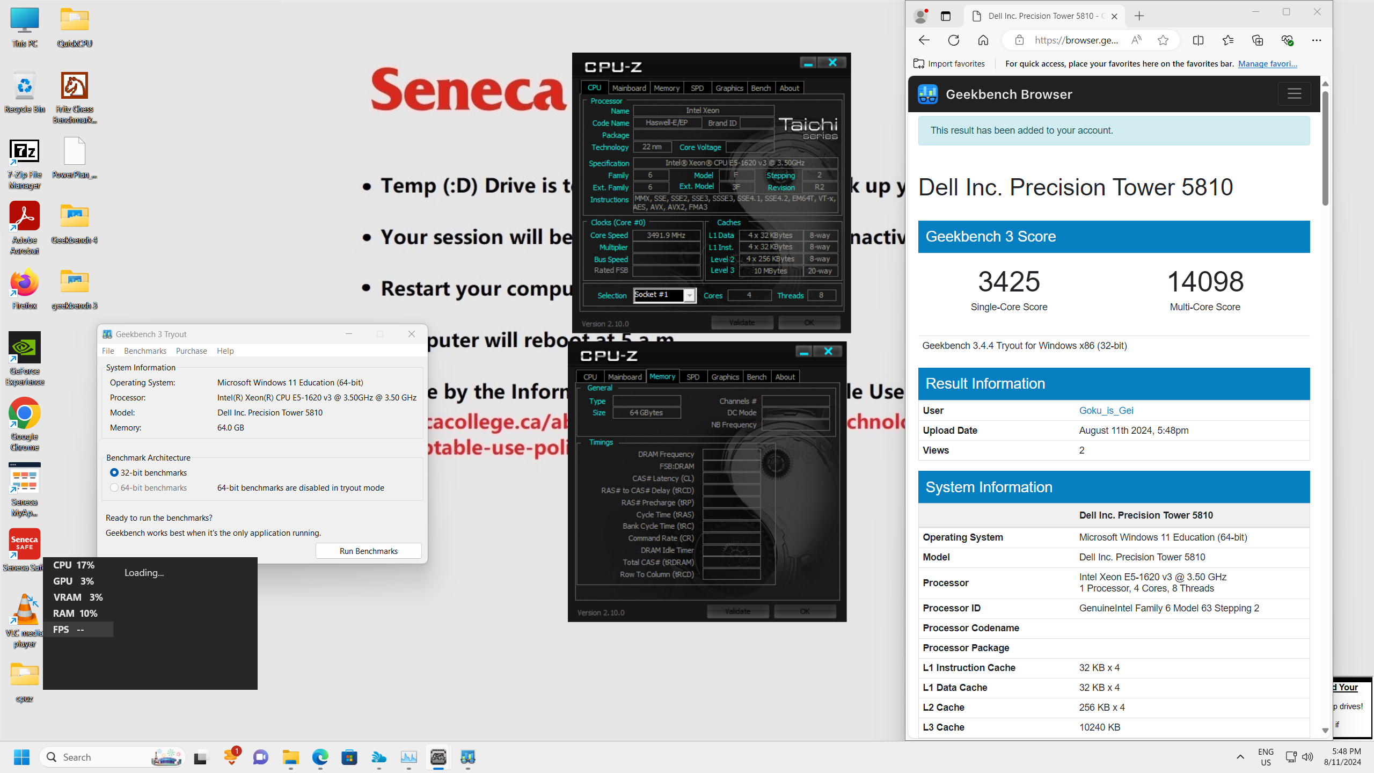The width and height of the screenshot is (1374, 773).
Task: Open Edge Favorites list icon
Action: click(1228, 40)
